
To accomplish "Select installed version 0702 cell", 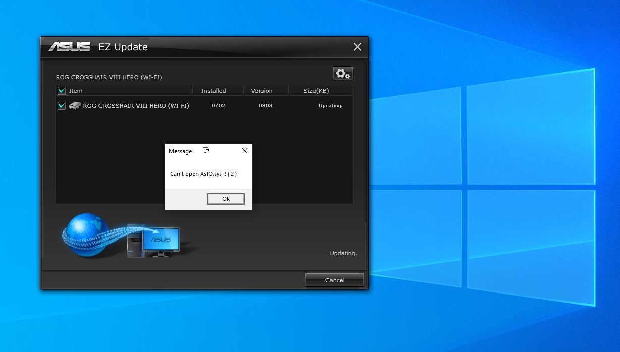I will coord(219,106).
